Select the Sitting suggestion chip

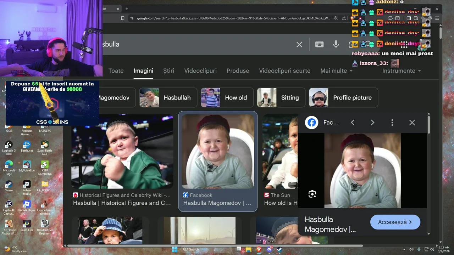pos(281,97)
